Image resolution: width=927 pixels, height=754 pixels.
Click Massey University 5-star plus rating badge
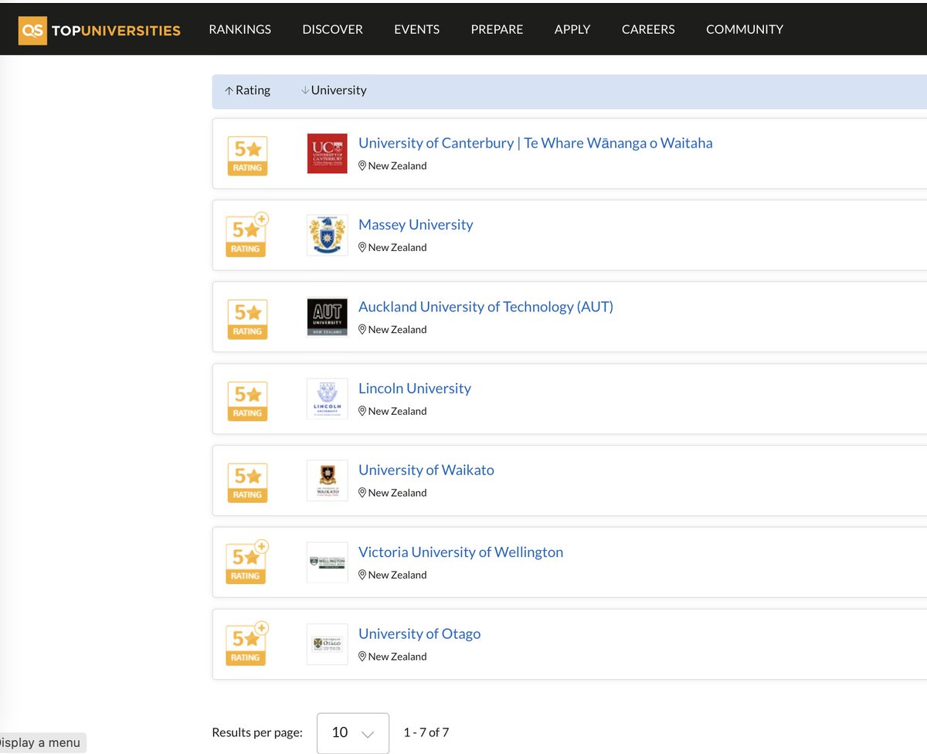pos(247,236)
